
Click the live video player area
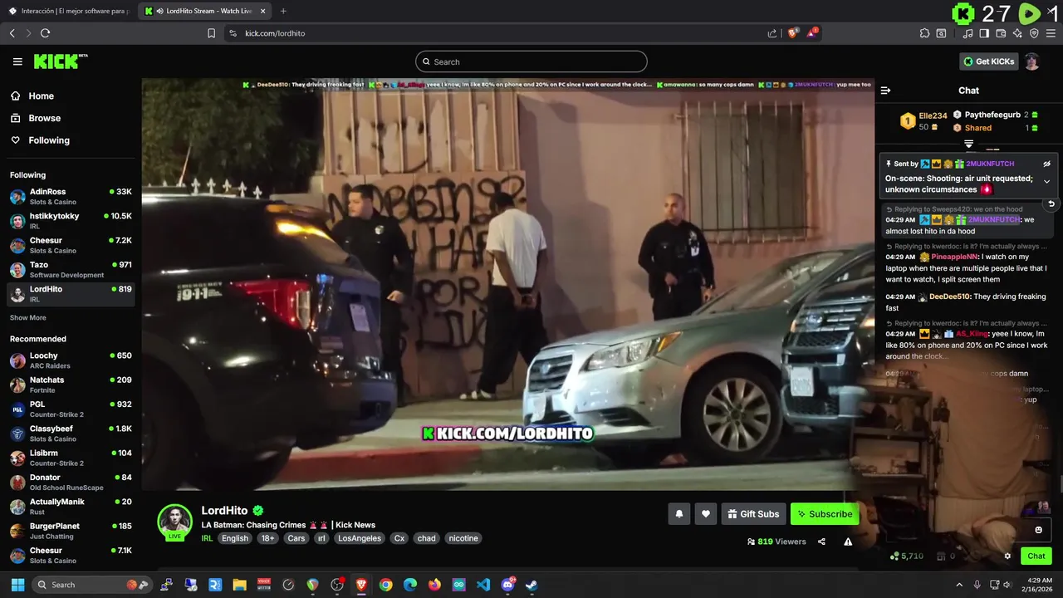tap(507, 284)
